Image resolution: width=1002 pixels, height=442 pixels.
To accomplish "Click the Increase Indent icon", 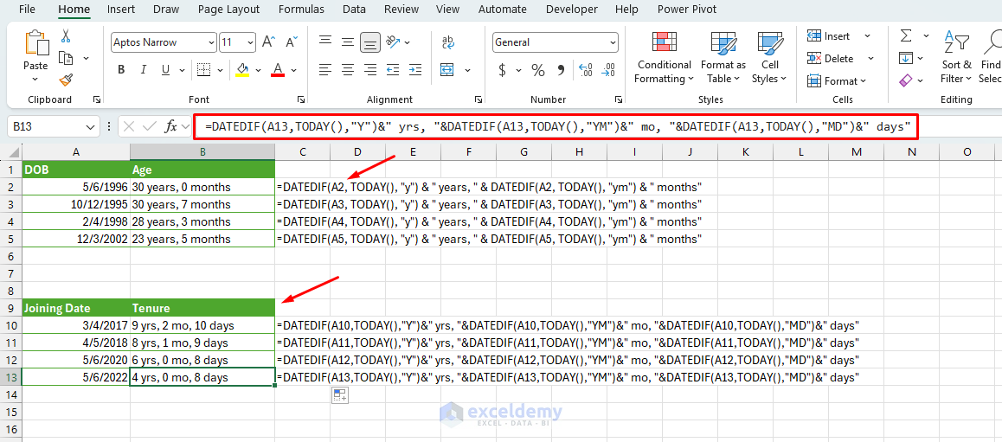I will click(415, 69).
